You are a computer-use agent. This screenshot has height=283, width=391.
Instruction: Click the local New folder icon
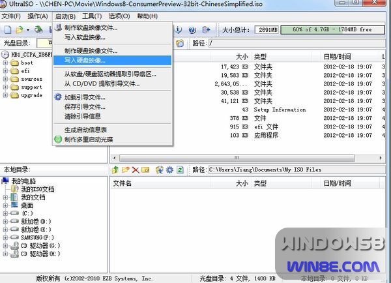(125, 170)
